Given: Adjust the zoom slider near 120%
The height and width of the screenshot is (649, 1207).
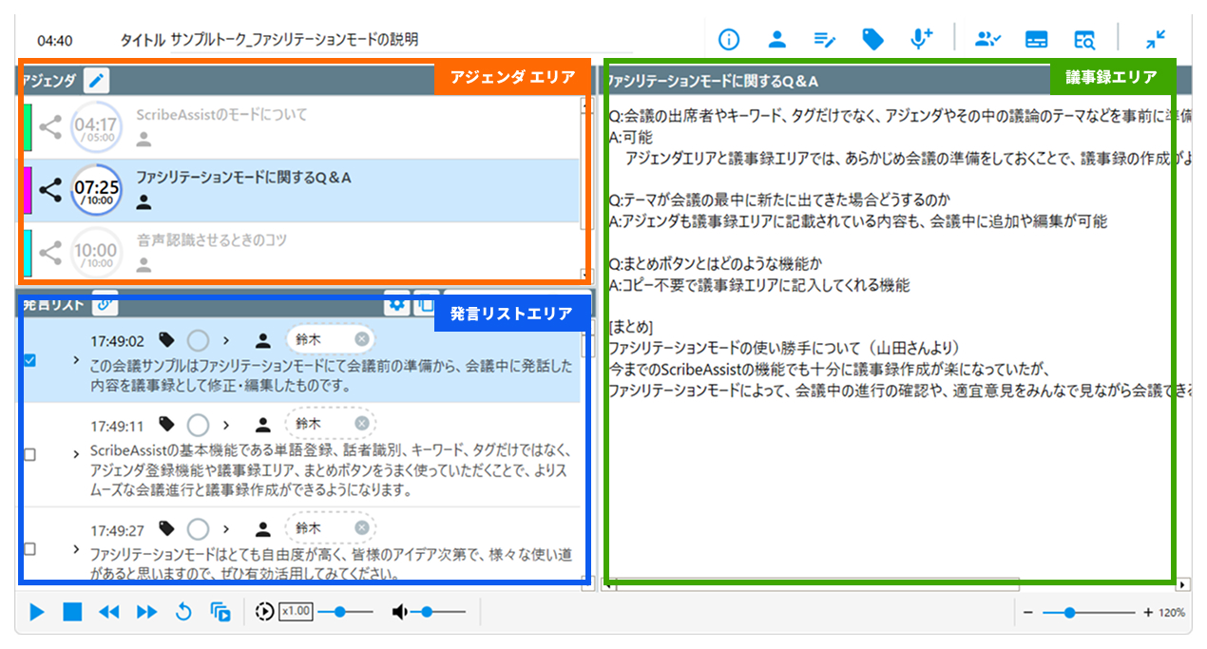Looking at the screenshot, I should tap(1088, 613).
